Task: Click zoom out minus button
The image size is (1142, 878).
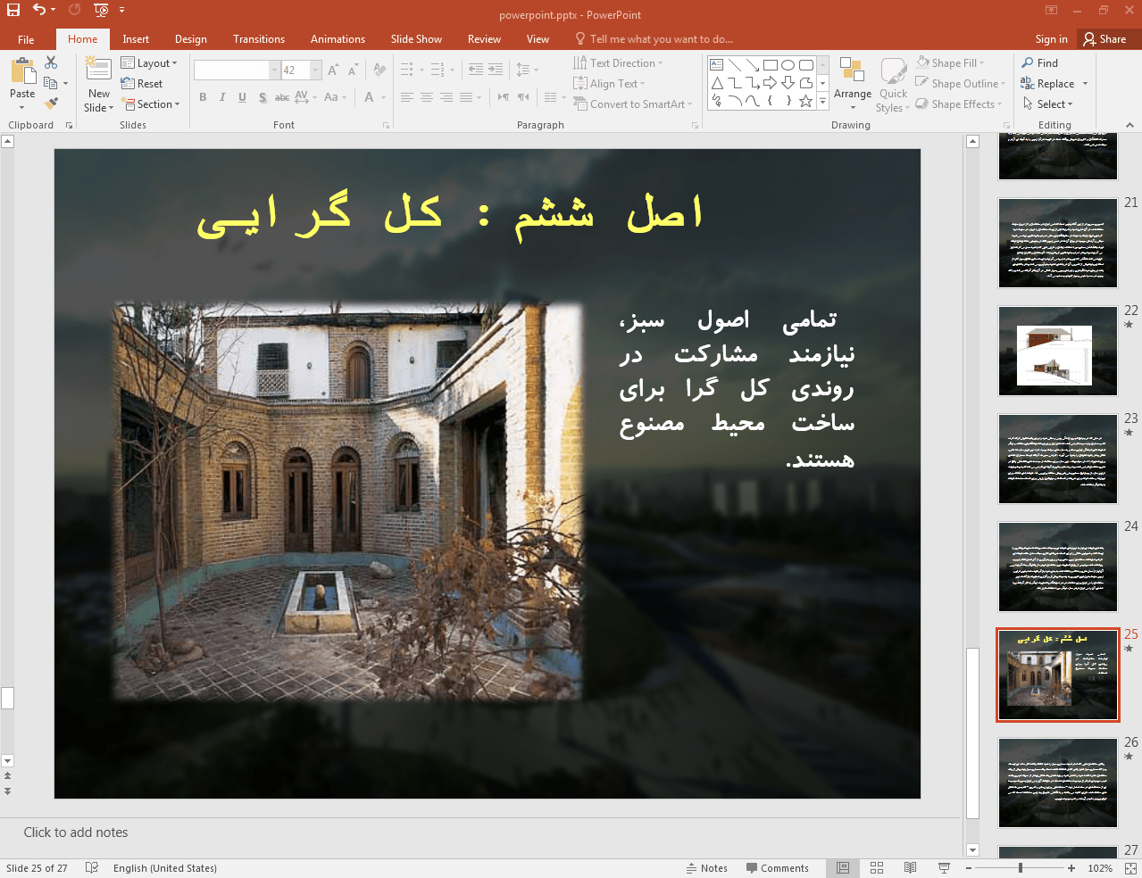Action: point(969,868)
